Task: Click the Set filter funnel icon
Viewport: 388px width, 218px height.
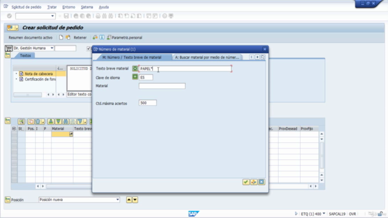Action: [80, 121]
